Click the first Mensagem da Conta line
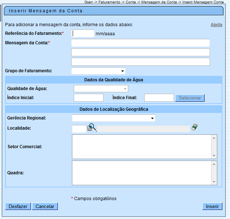The height and width of the screenshot is (219, 230). click(140, 43)
